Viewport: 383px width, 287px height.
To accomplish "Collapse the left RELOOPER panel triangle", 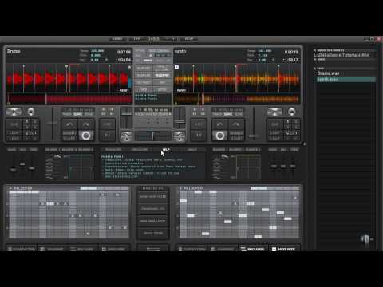I will [10, 188].
